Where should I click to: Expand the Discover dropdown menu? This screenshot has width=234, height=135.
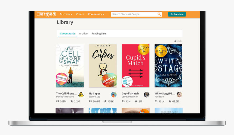point(66,14)
